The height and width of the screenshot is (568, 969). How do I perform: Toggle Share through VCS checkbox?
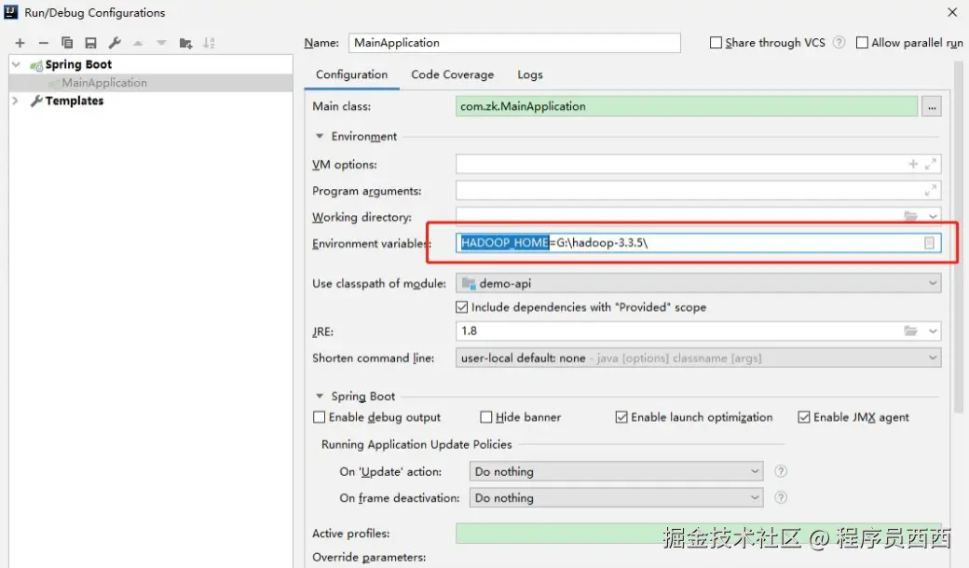[x=716, y=43]
